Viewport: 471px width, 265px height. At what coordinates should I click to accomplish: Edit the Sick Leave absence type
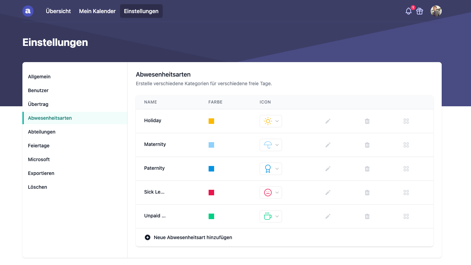[x=328, y=193]
